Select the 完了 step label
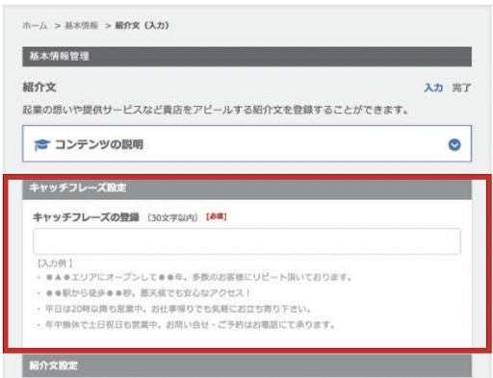 [461, 88]
